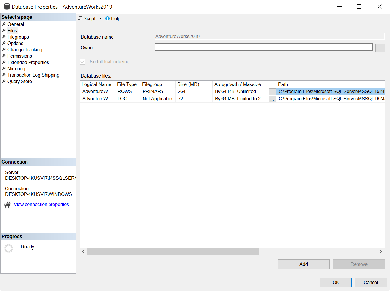Image resolution: width=390 pixels, height=291 pixels.
Task: Click the Script toolbar button
Action: (x=87, y=18)
